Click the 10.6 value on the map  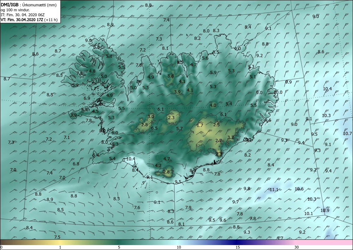click(299, 189)
